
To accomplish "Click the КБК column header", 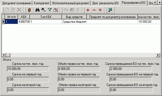I will click(24, 17).
